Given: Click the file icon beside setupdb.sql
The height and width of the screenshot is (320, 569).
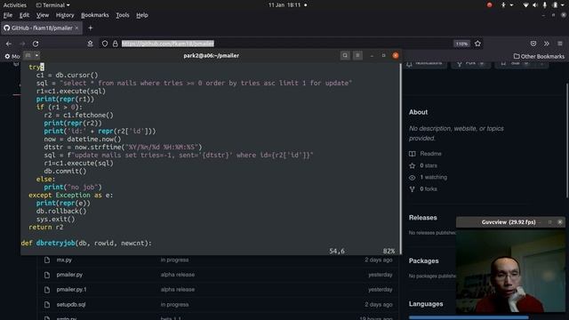Looking at the screenshot, I should 47,304.
